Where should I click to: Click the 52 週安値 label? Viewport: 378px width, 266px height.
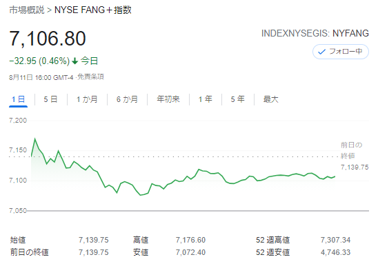(x=272, y=252)
